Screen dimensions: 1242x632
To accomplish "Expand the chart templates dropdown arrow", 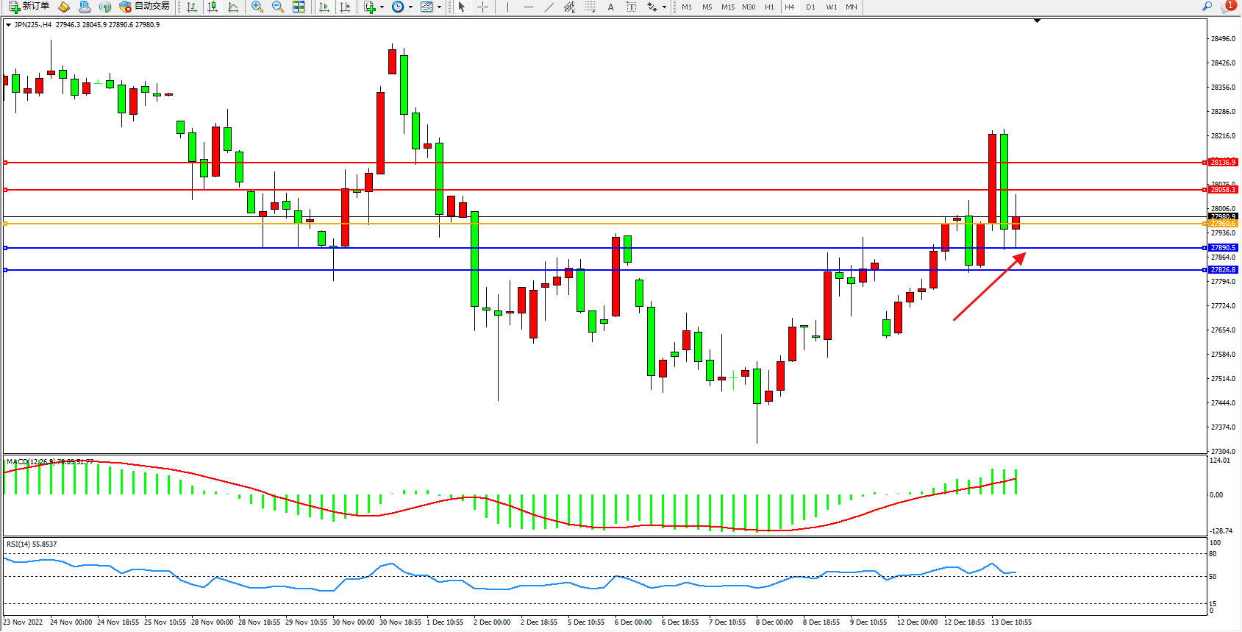I will [x=439, y=7].
